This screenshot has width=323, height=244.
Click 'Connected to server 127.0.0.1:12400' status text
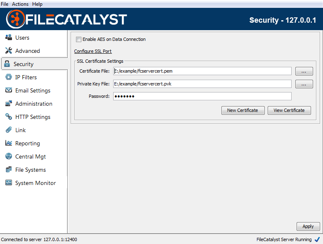tap(39, 239)
